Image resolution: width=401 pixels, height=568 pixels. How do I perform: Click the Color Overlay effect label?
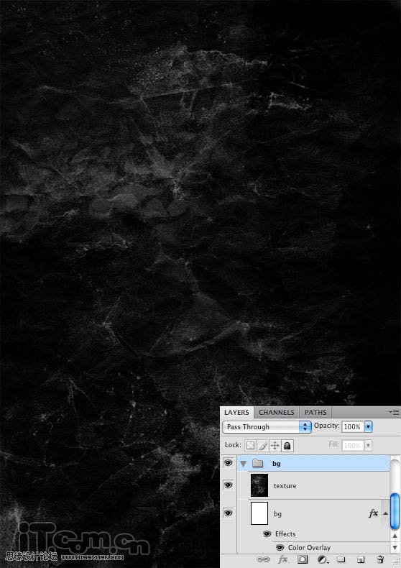[310, 548]
